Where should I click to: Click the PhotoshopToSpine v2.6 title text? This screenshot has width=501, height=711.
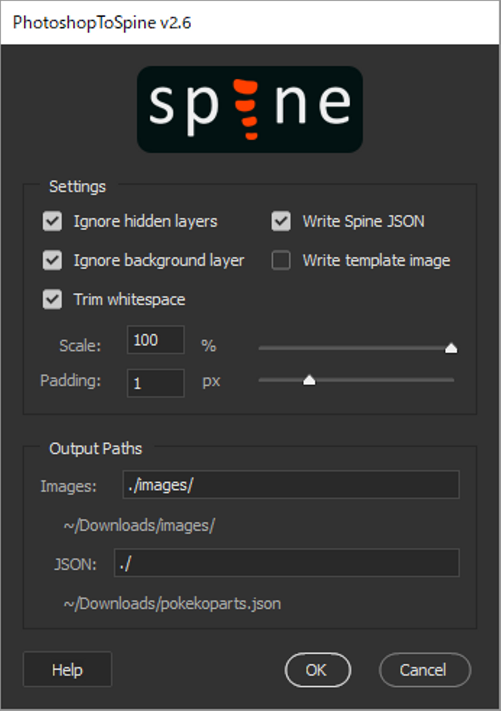pyautogui.click(x=102, y=23)
